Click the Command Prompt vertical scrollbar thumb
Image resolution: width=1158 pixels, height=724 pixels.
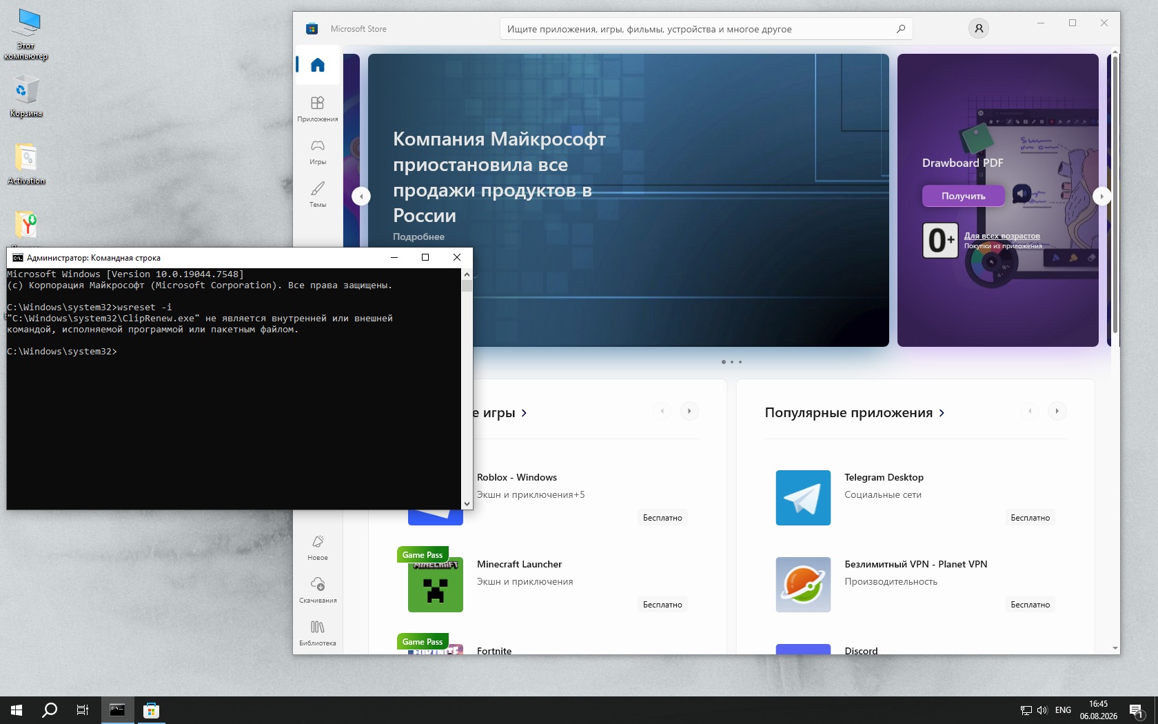[x=467, y=285]
